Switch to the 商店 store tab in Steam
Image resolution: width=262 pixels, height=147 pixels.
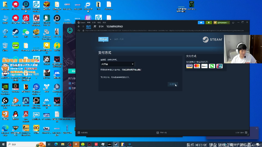(88, 26)
